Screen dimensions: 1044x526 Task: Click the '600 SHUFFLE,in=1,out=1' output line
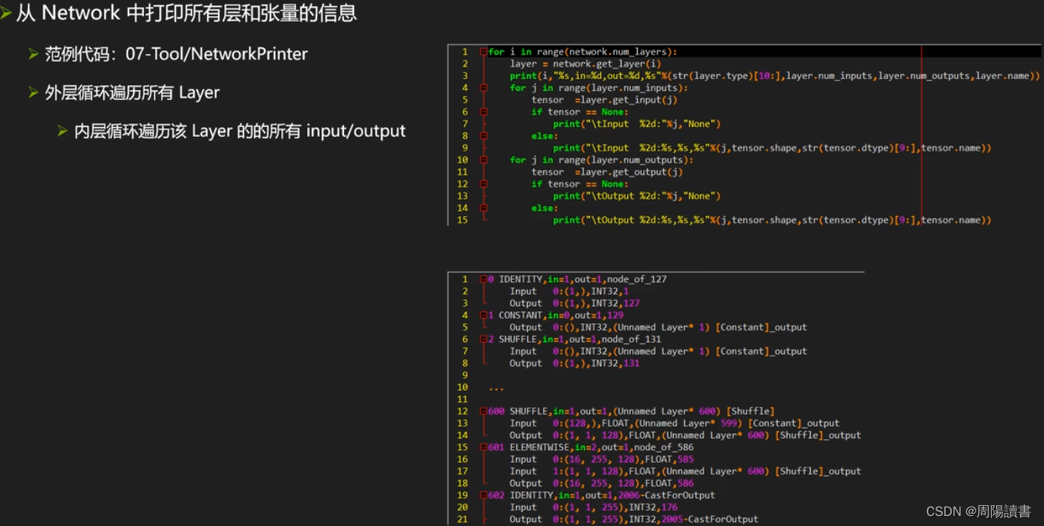tap(631, 411)
